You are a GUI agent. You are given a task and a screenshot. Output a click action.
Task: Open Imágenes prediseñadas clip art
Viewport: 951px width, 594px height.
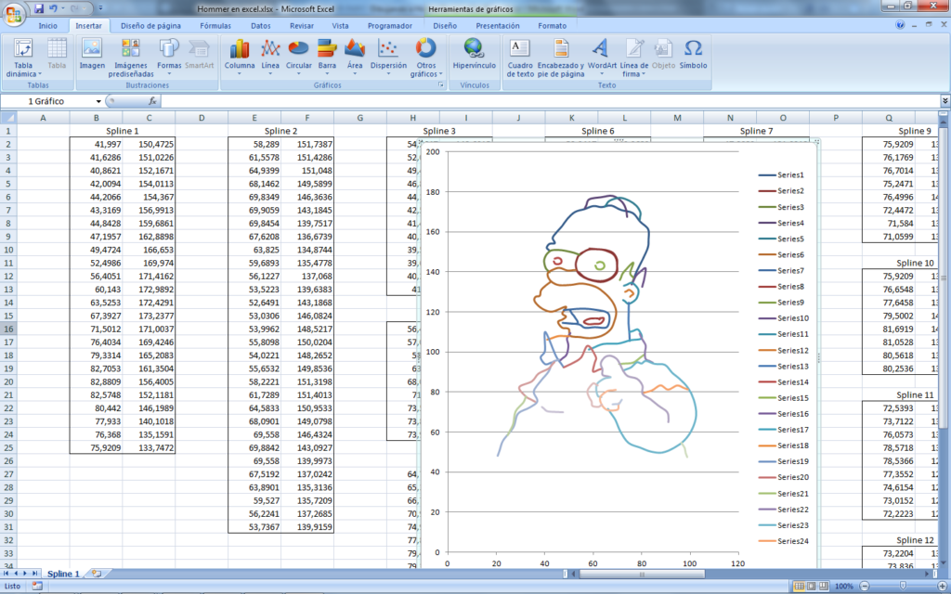[131, 58]
